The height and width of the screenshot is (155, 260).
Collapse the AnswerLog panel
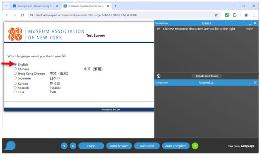coord(250,83)
